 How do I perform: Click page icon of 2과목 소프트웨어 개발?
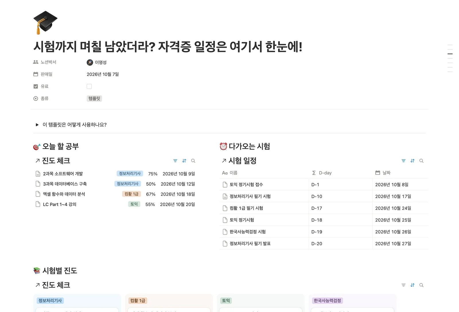38,174
